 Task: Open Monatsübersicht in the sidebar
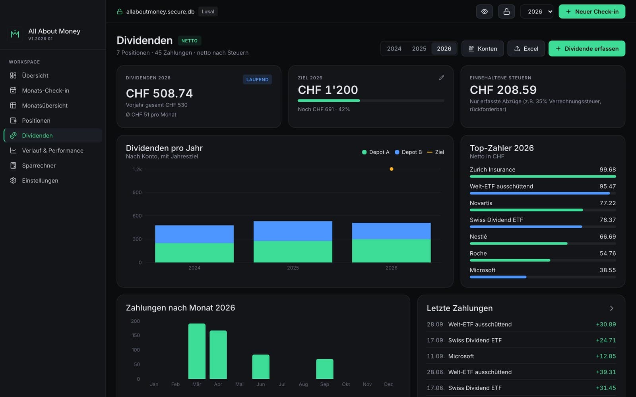[x=53, y=106]
